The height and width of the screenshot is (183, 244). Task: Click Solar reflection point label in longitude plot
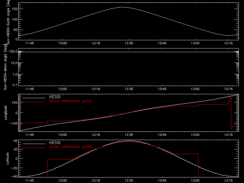(x=70, y=101)
